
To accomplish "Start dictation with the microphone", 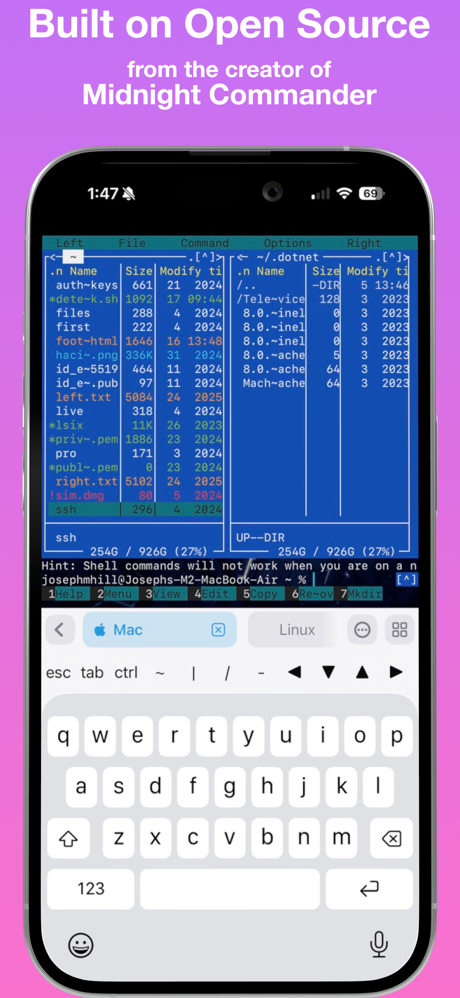I will (x=379, y=944).
